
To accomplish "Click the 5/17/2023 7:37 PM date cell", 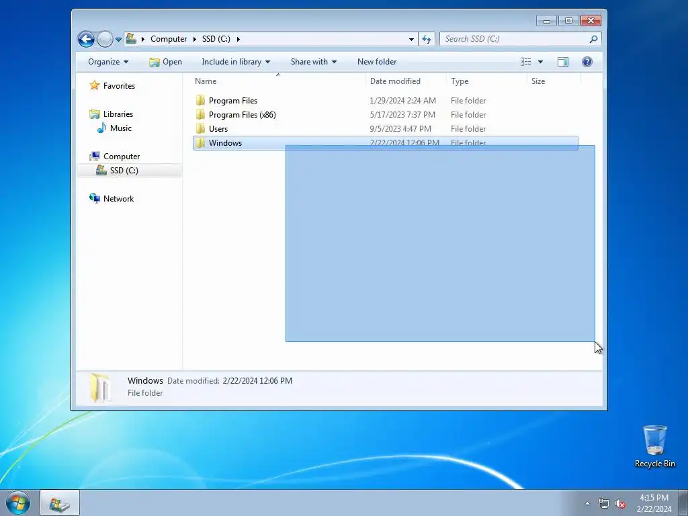I will click(x=402, y=115).
